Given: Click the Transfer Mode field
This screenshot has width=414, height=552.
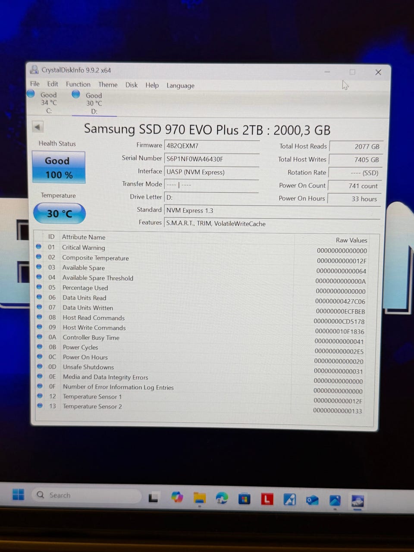Looking at the screenshot, I should tap(212, 185).
